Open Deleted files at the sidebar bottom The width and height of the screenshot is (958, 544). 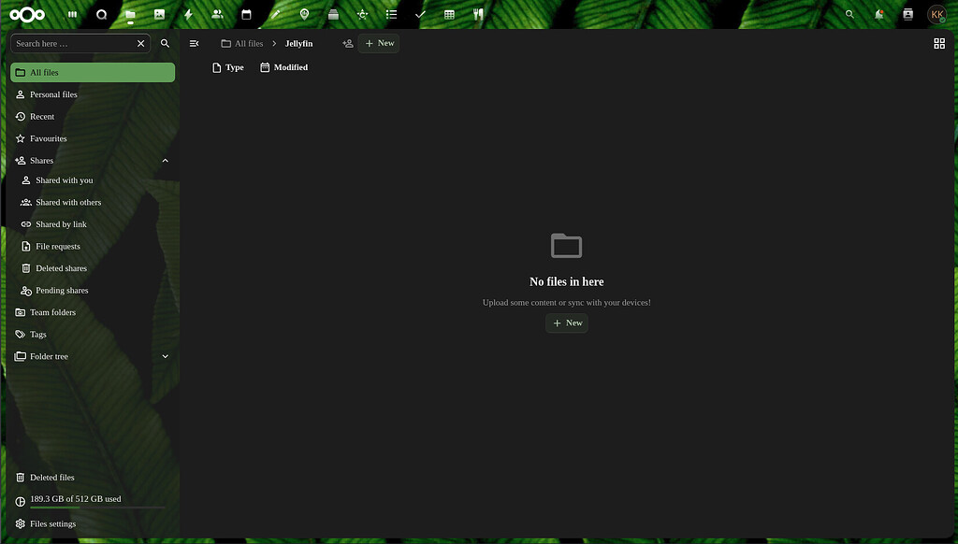tap(93, 478)
